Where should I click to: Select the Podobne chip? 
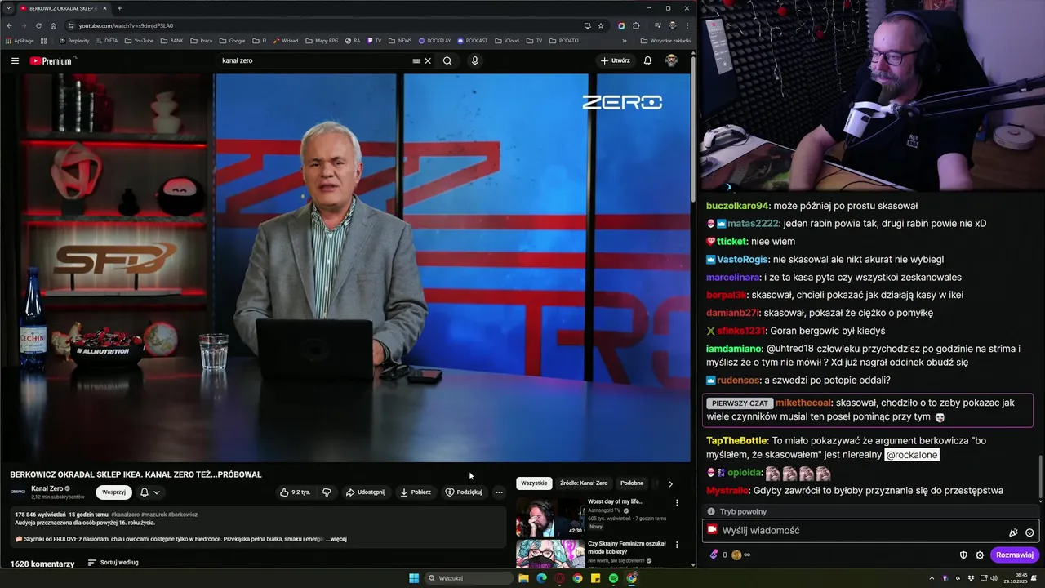(632, 483)
